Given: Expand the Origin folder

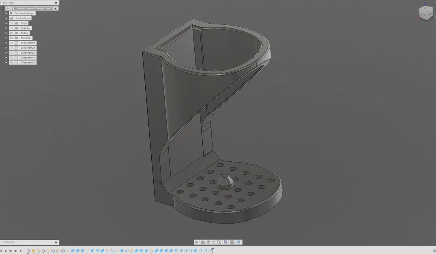Looking at the screenshot, I should point(6,24).
